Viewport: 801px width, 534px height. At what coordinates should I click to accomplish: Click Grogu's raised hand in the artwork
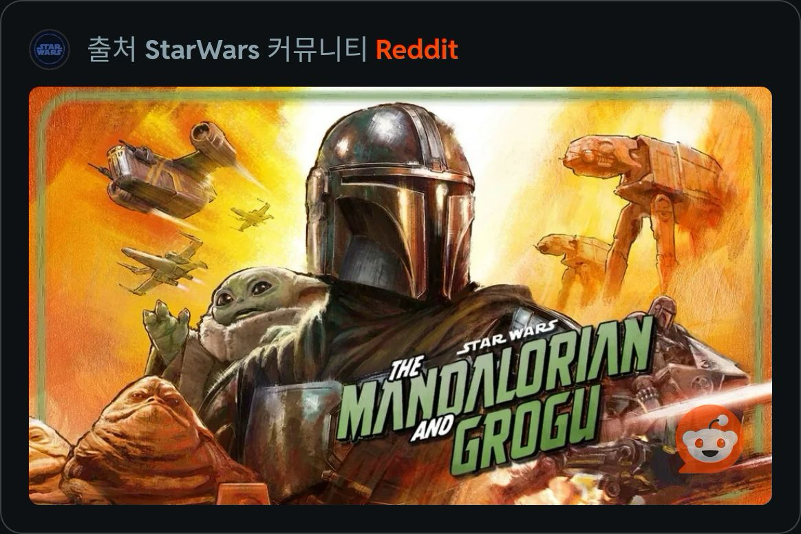tap(167, 327)
